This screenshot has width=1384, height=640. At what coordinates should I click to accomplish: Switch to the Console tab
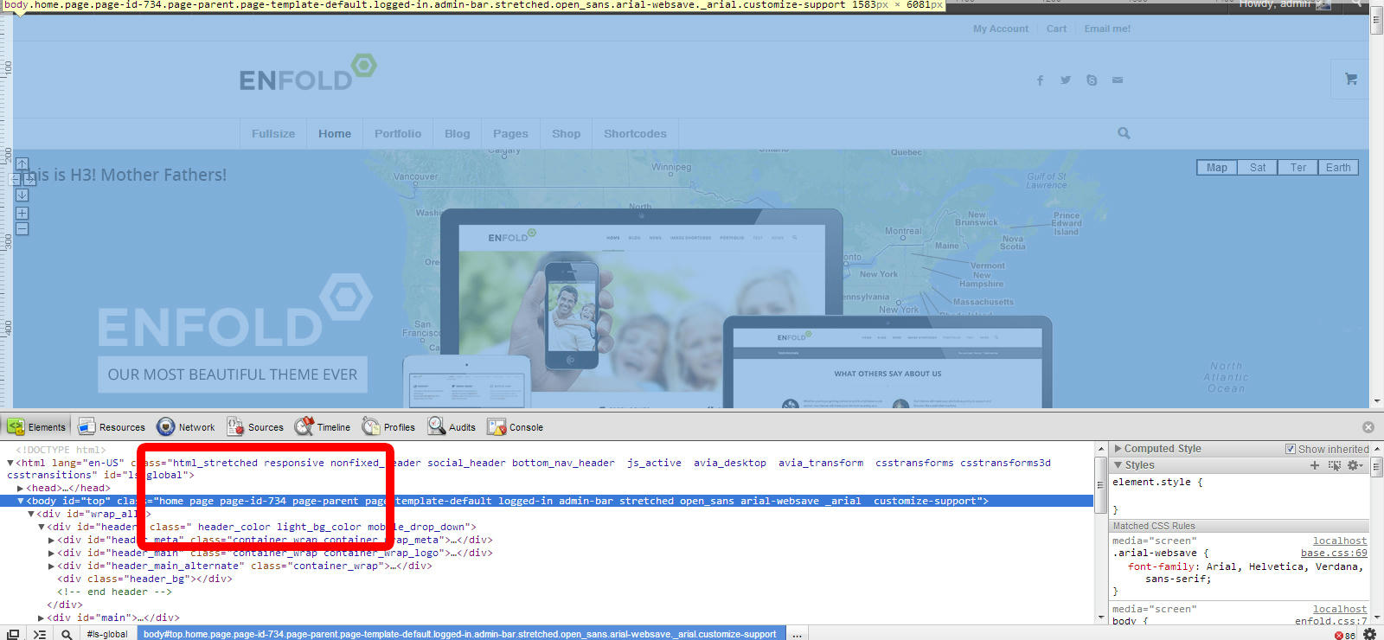point(515,426)
